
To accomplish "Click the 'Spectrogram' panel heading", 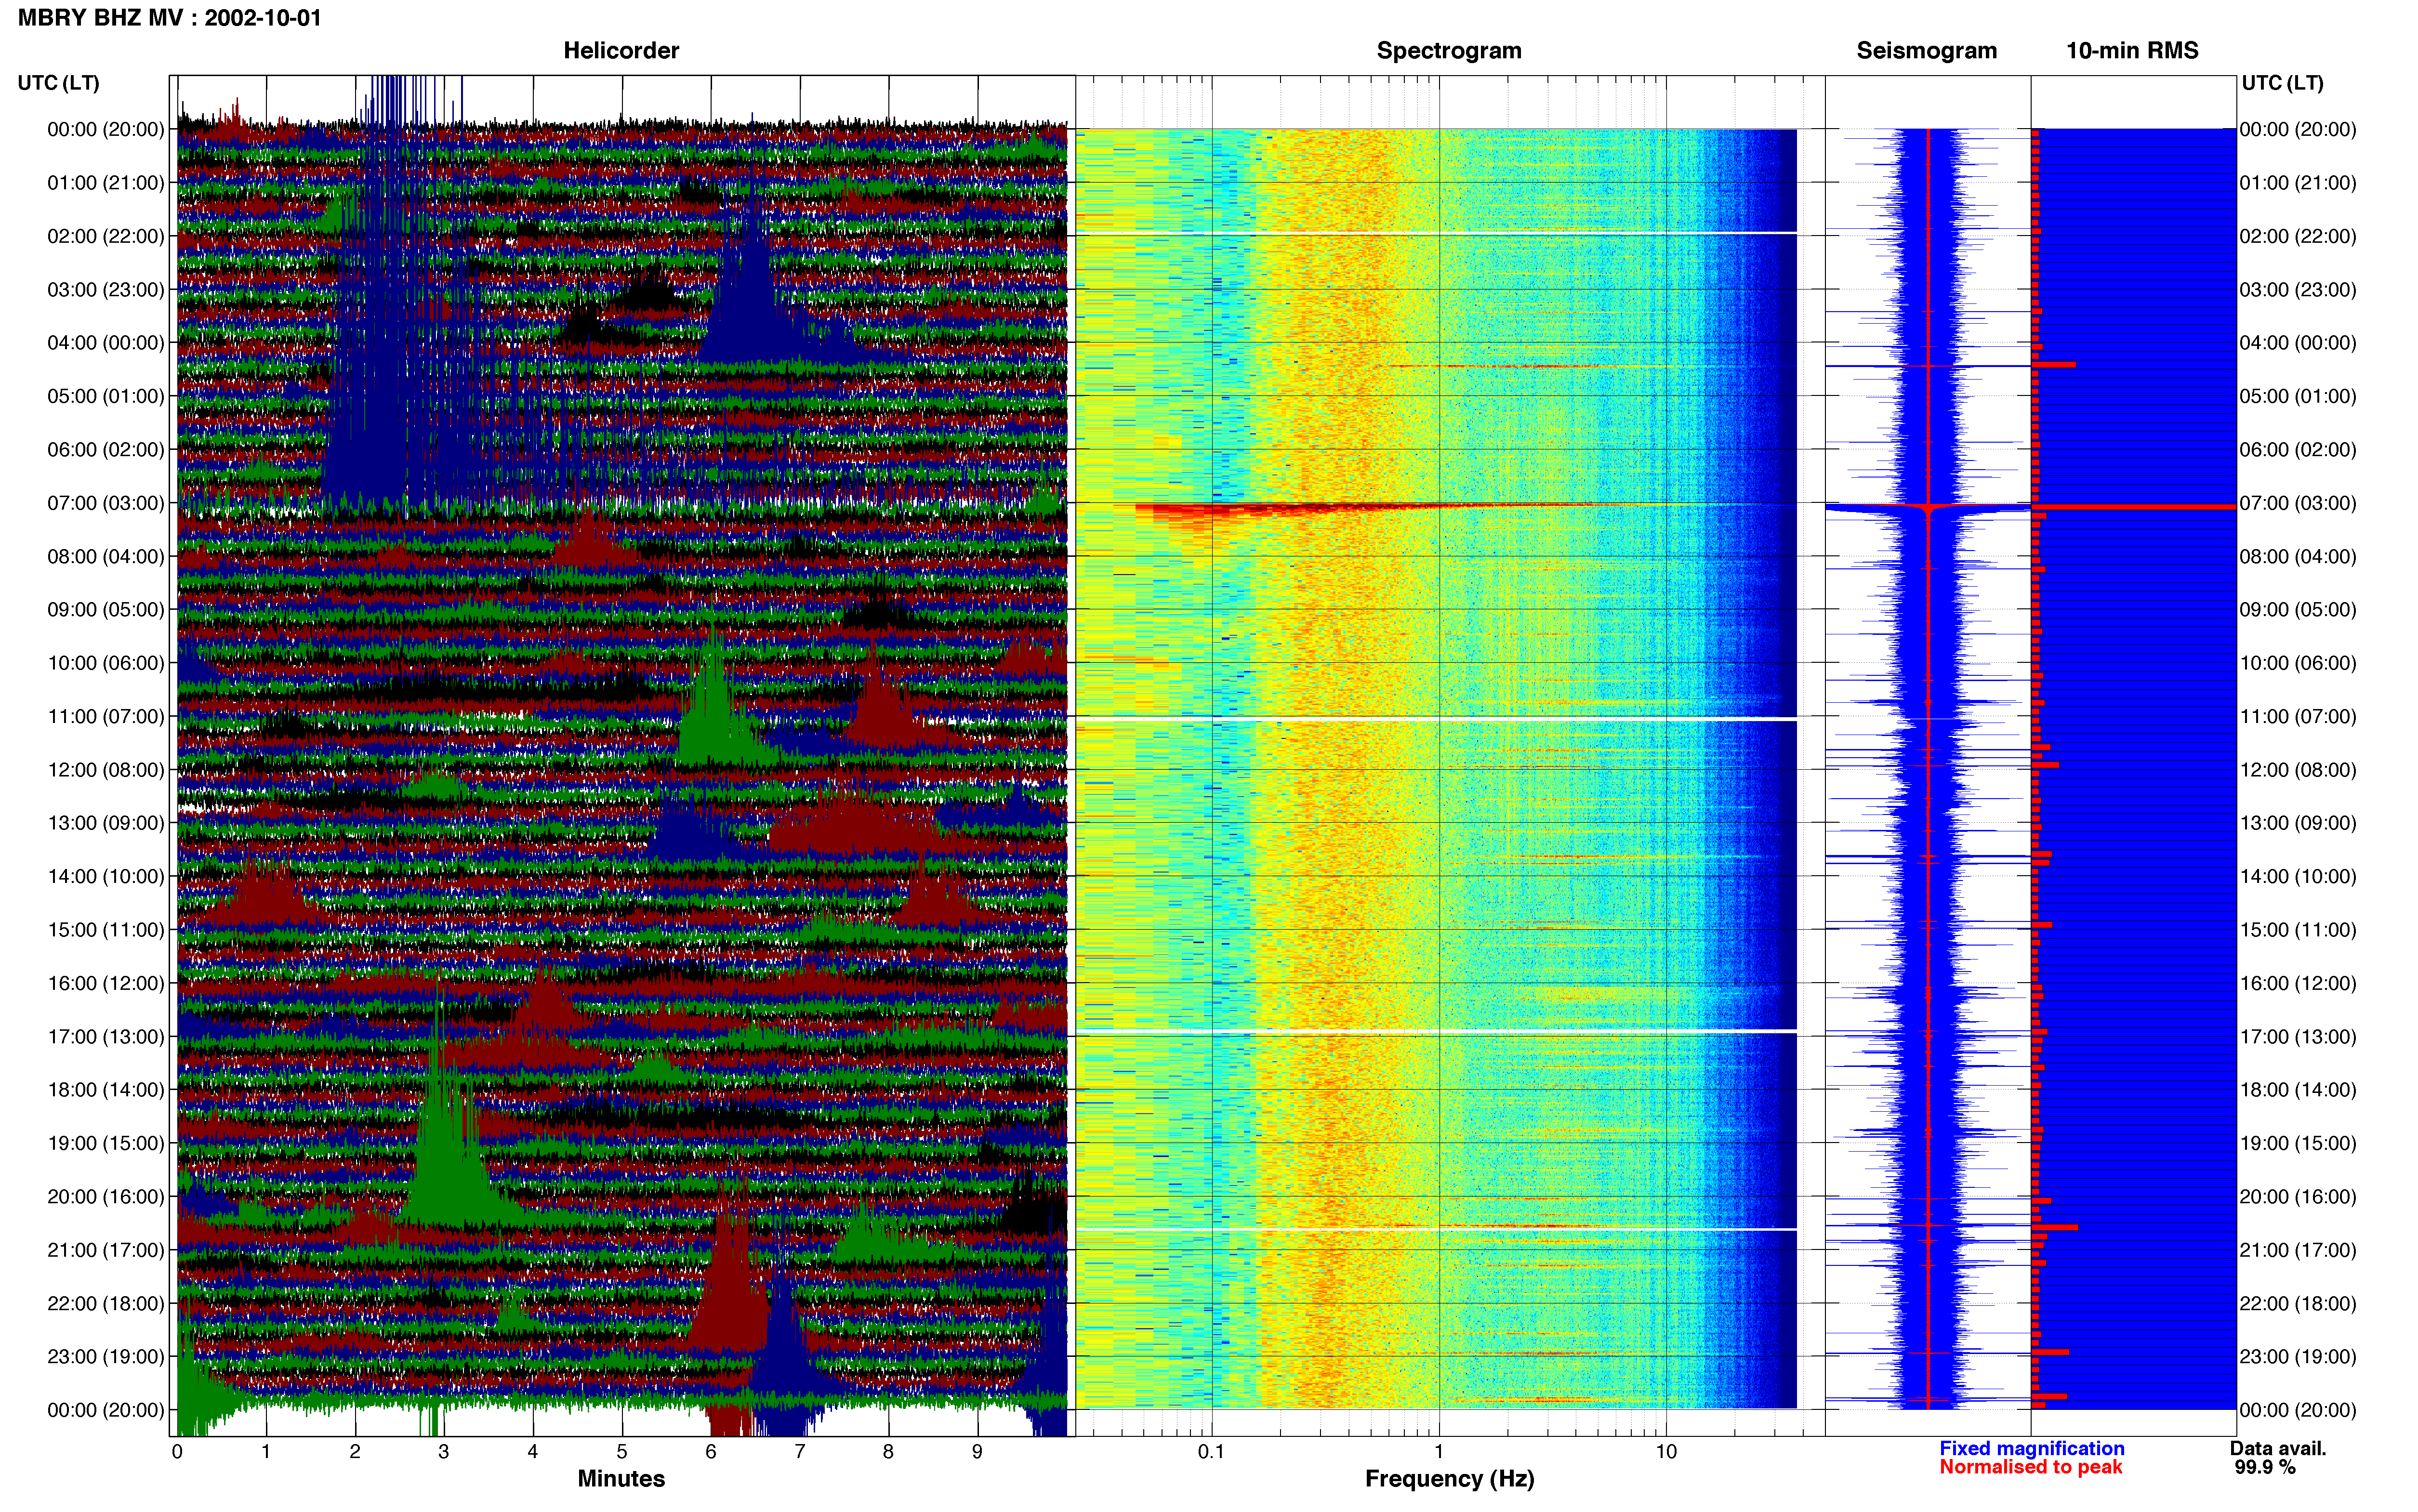I will [1449, 51].
